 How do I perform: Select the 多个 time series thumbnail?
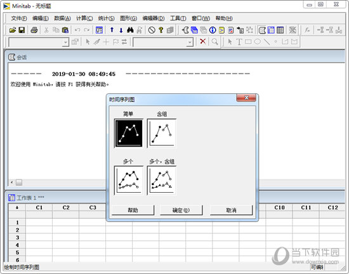pyautogui.click(x=129, y=180)
